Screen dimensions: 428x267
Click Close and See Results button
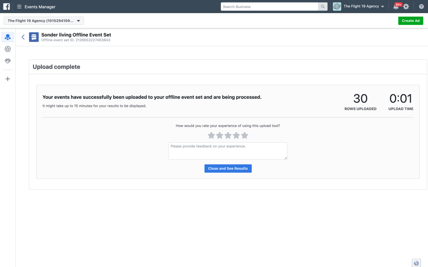(x=228, y=169)
